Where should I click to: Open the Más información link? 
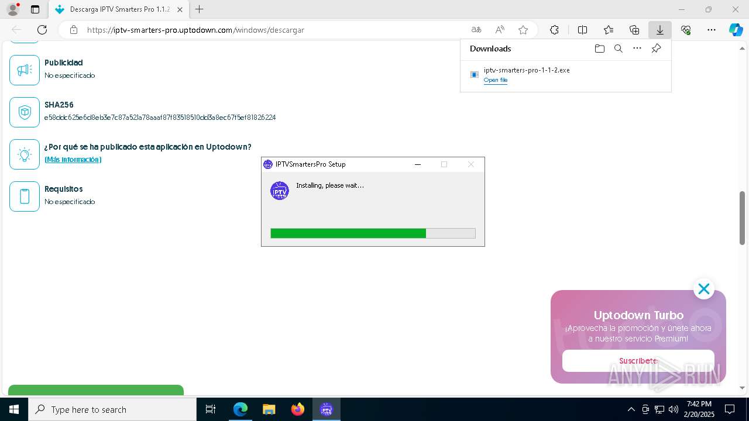73,160
